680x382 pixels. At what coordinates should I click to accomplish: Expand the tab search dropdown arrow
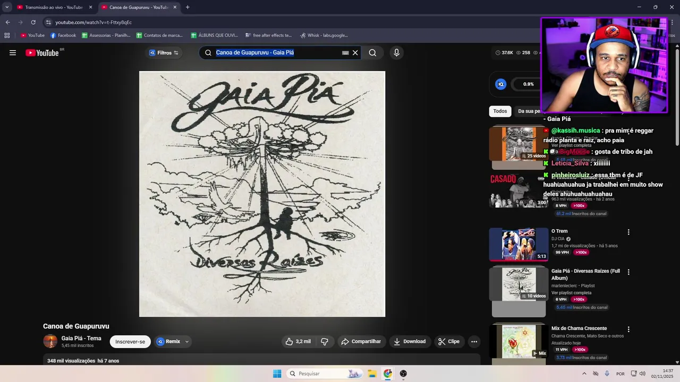pyautogui.click(x=7, y=7)
